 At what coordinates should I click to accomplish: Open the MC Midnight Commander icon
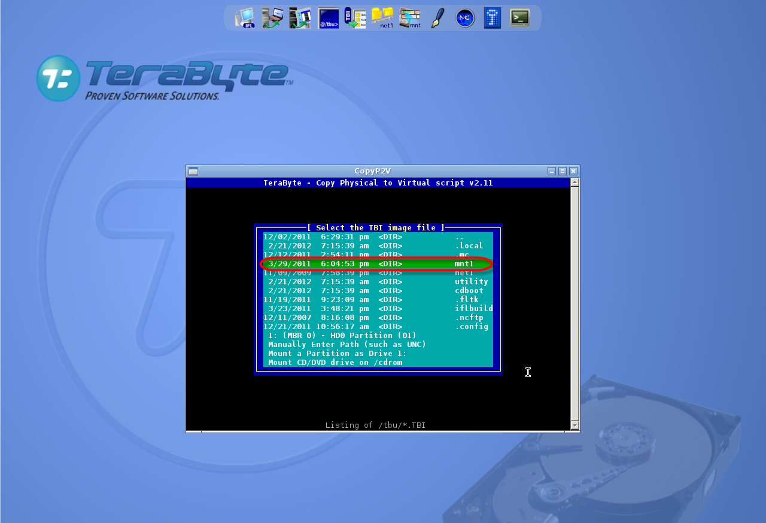[x=465, y=18]
